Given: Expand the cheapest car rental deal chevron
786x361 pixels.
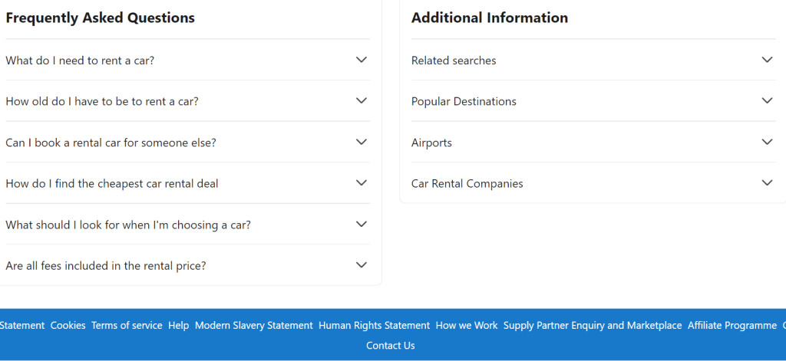Looking at the screenshot, I should click(362, 182).
